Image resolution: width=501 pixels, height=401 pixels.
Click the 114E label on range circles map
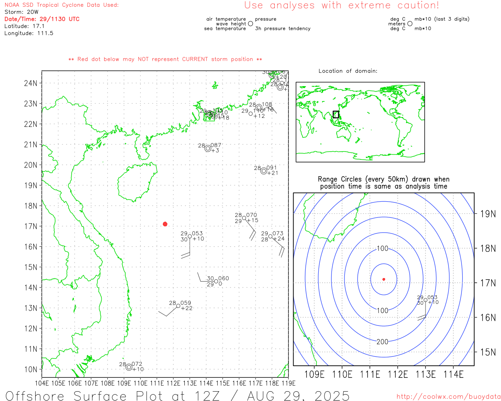pyautogui.click(x=453, y=374)
